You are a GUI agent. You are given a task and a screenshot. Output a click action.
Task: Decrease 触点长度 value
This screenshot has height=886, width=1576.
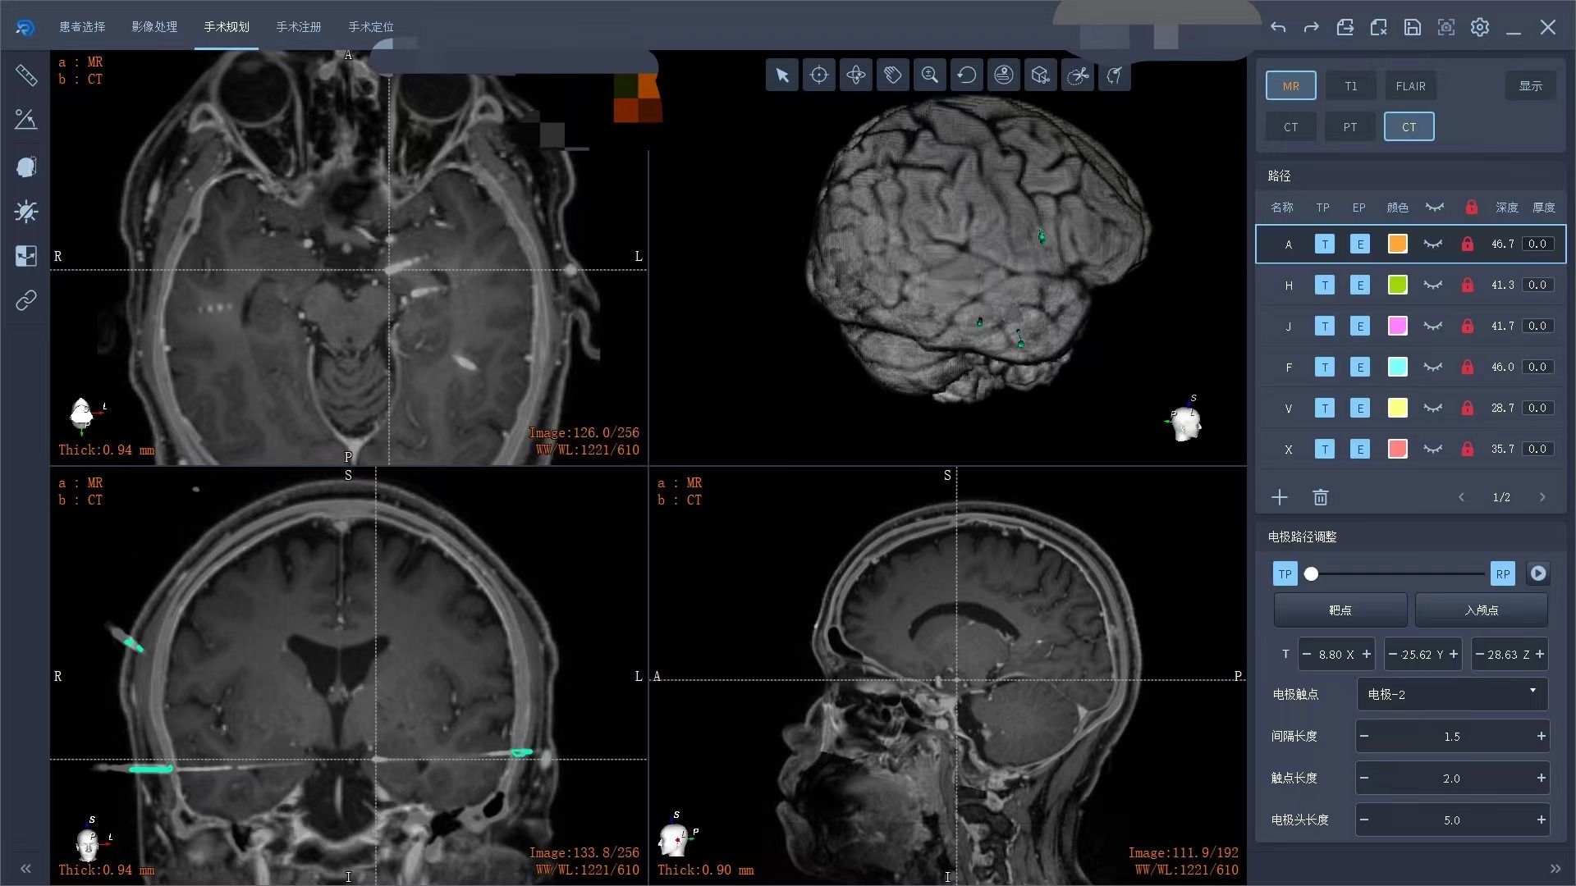[x=1364, y=779]
